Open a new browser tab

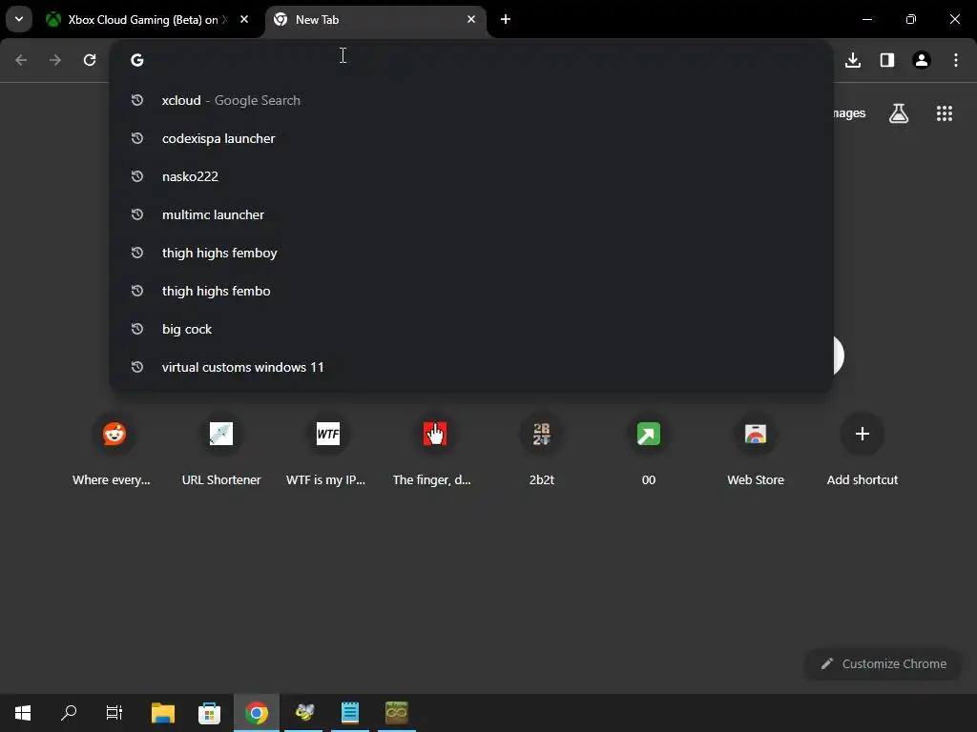[x=506, y=19]
